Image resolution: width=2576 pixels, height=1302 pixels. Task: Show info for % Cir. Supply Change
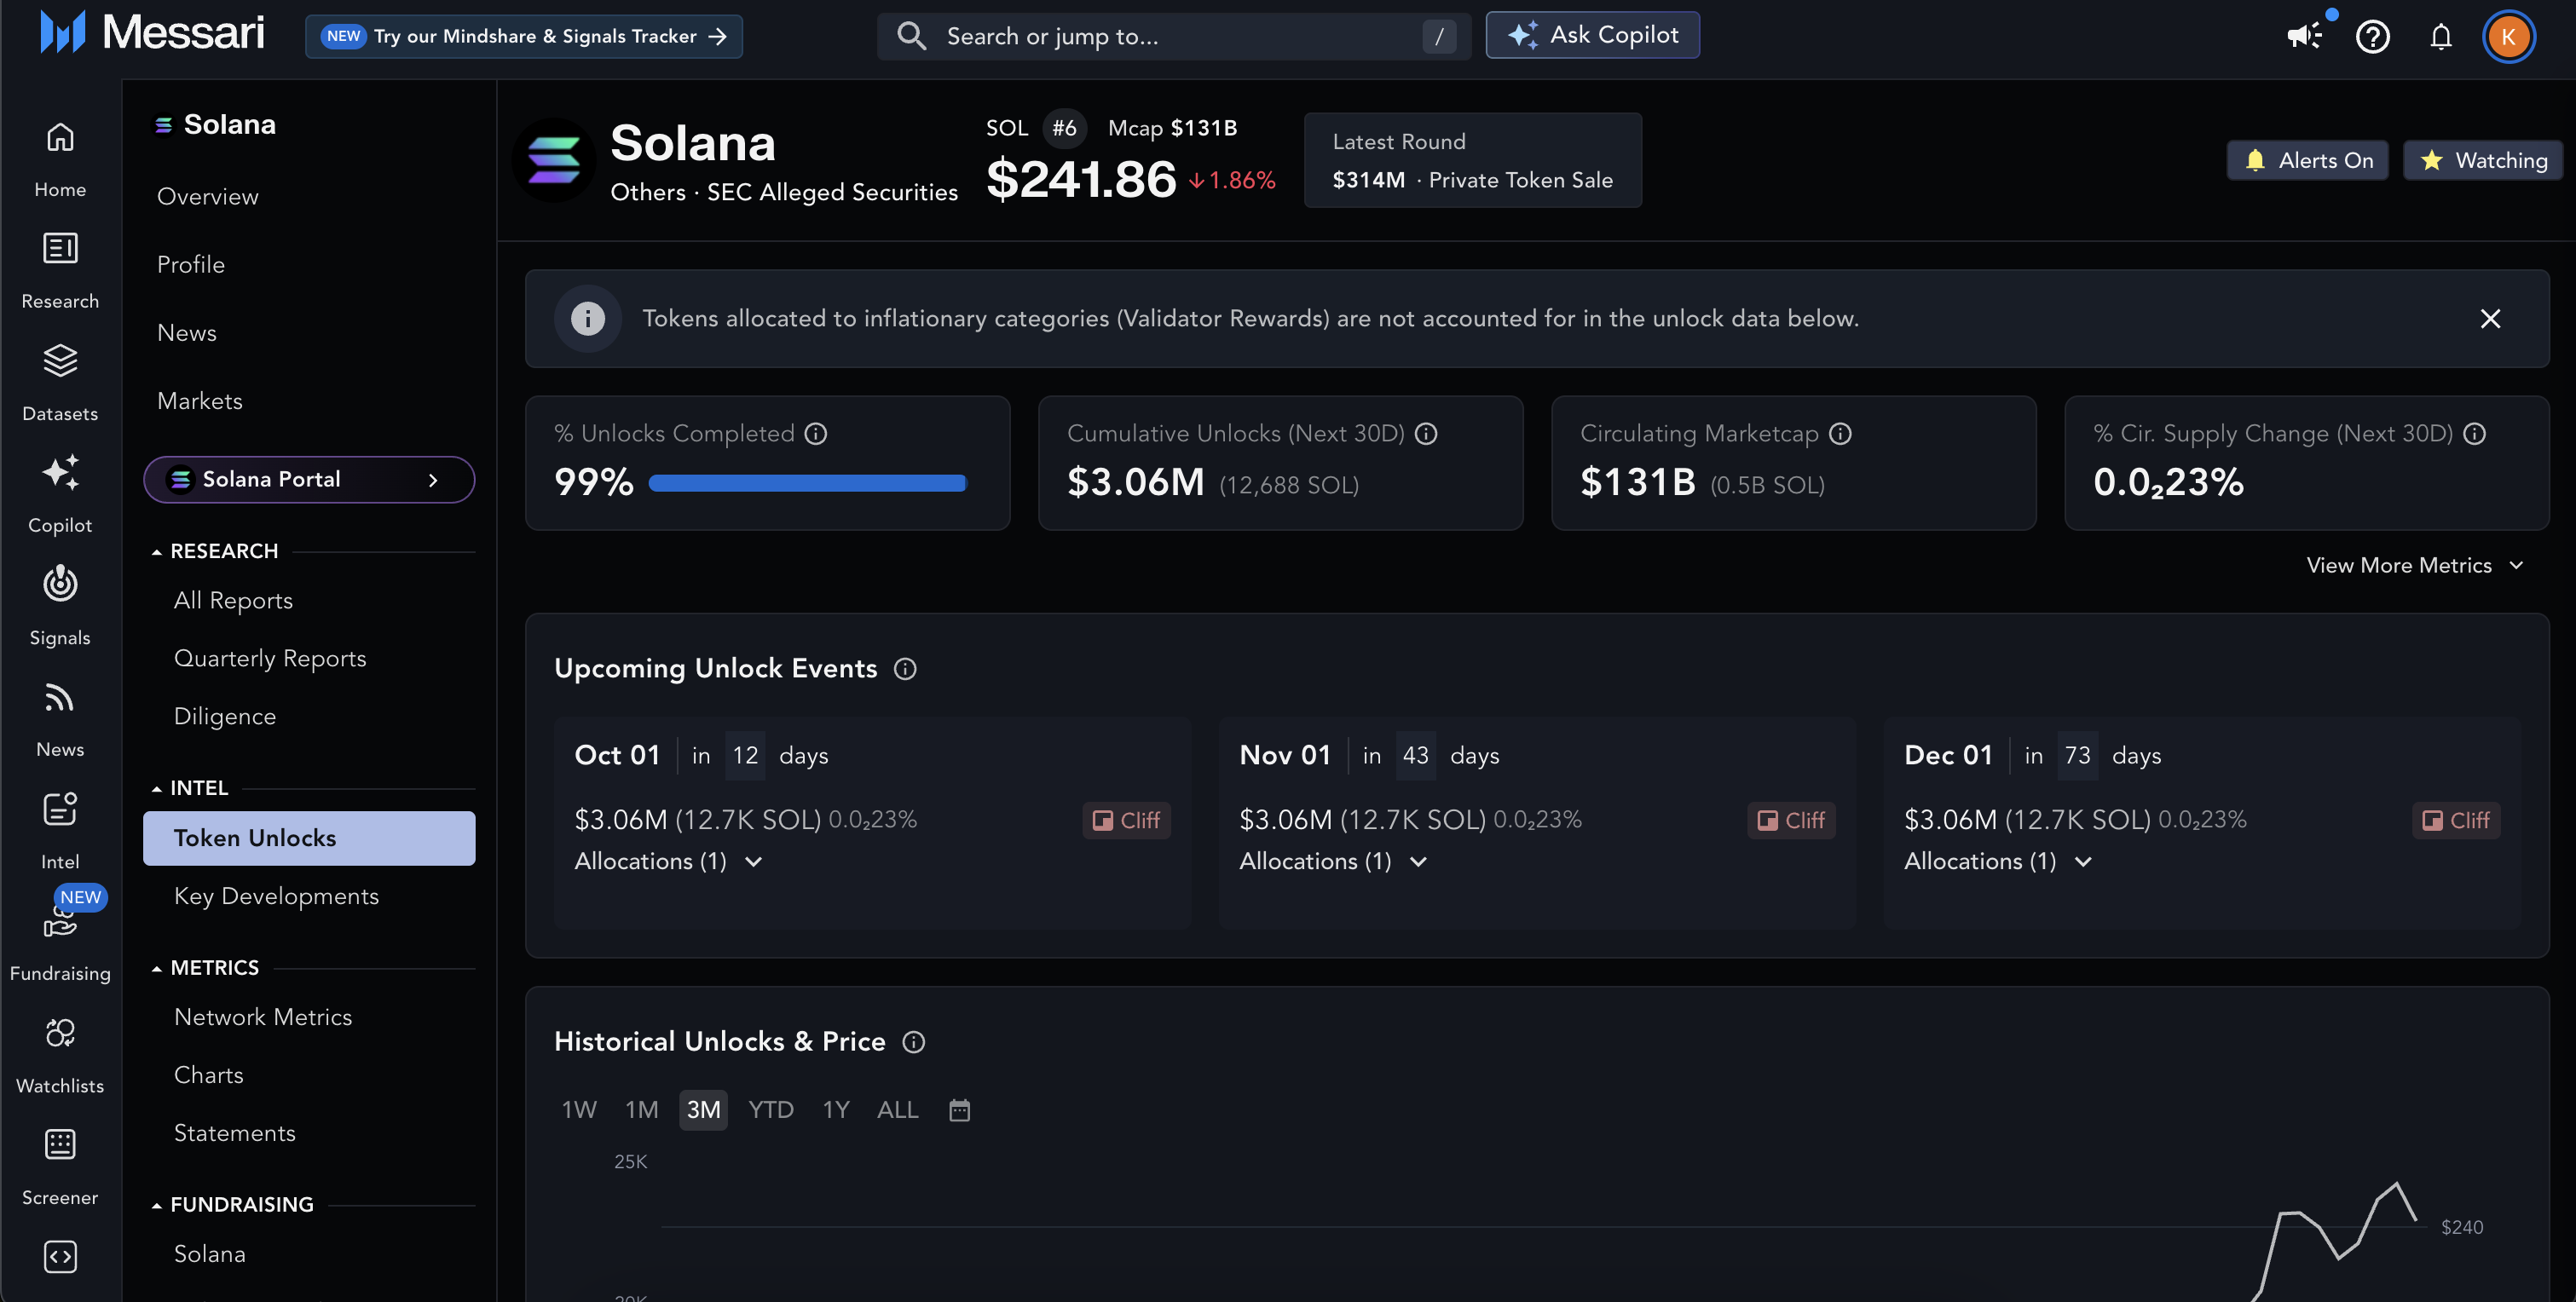click(2475, 434)
